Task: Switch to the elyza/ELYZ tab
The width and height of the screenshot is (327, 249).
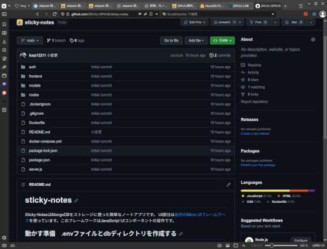Action: (x=213, y=6)
